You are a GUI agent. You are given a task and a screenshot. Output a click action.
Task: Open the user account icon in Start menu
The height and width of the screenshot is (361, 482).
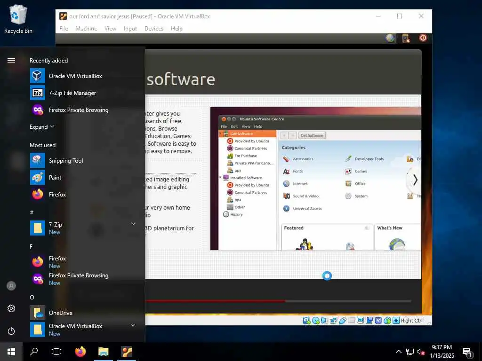tap(11, 286)
